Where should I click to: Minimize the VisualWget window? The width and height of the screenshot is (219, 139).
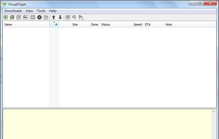pyautogui.click(x=193, y=3)
